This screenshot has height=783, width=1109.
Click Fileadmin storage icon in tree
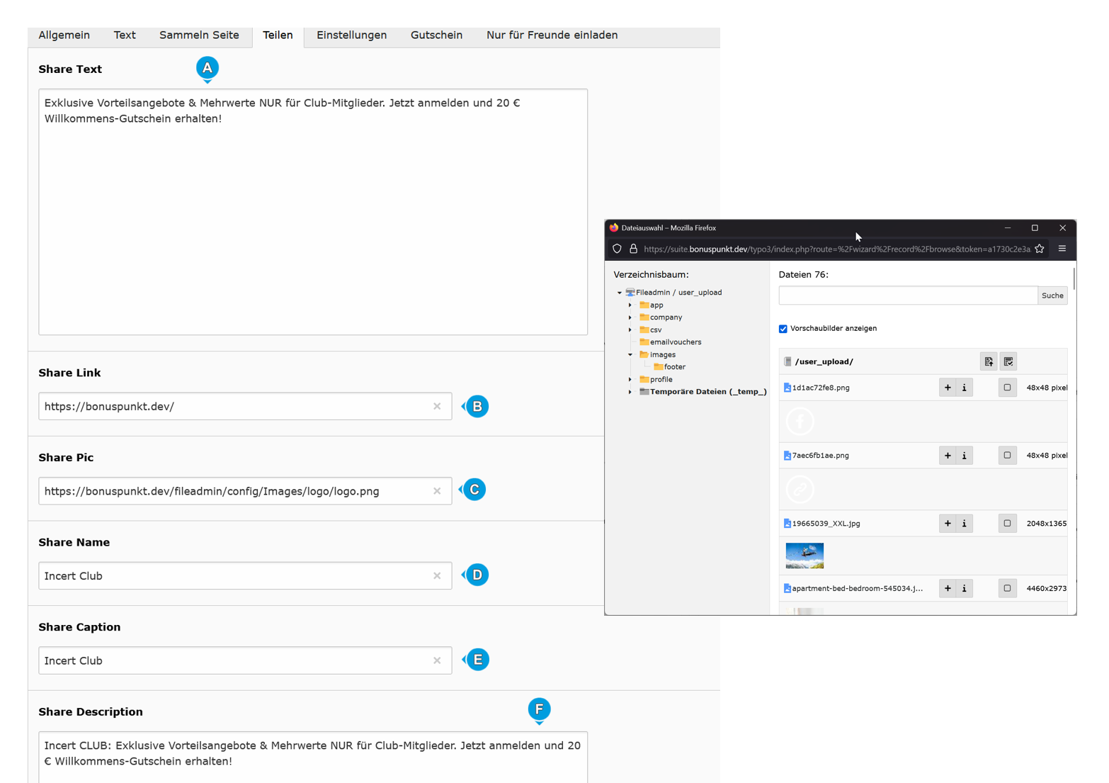coord(630,292)
